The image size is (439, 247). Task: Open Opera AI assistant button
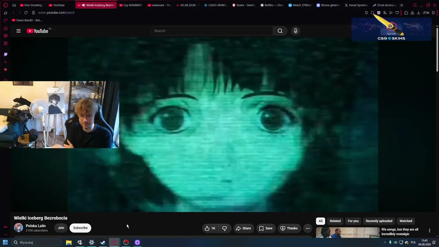[426, 13]
